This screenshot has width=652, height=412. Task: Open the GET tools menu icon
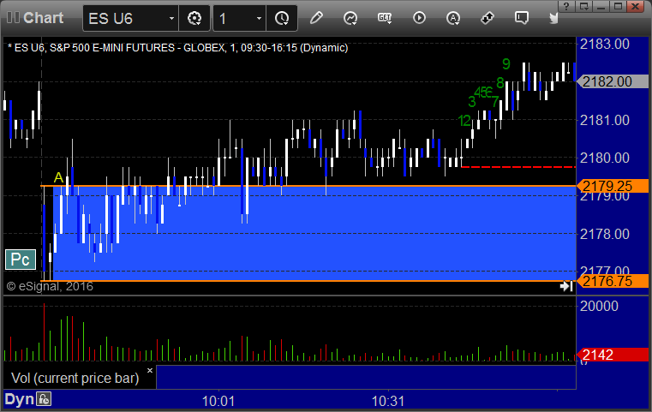385,18
